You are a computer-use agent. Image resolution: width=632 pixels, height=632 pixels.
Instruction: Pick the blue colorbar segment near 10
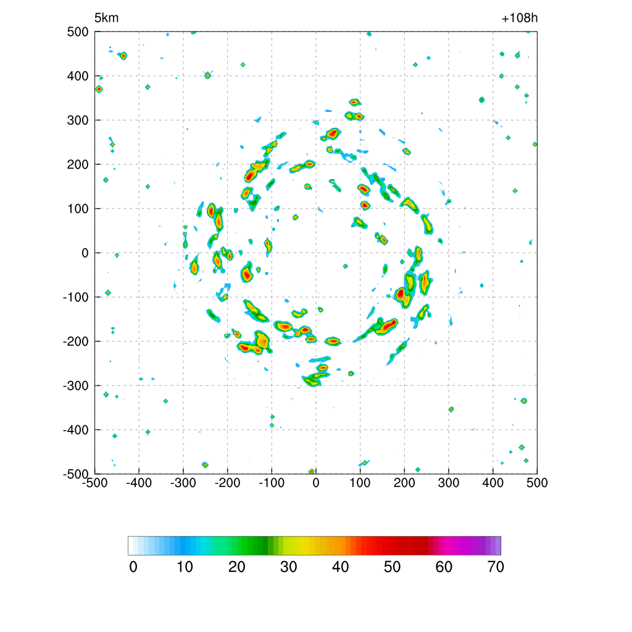click(183, 546)
